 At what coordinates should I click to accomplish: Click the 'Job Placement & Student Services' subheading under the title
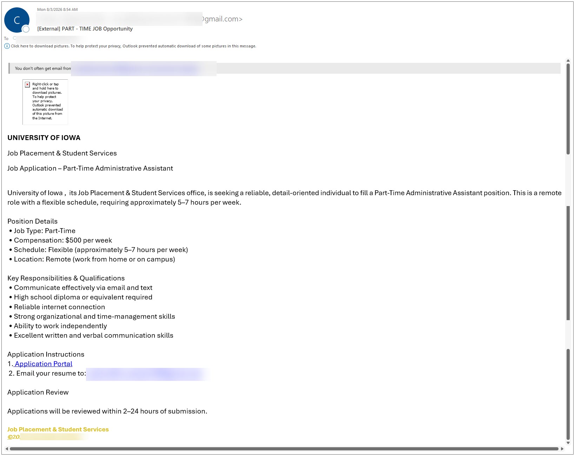[x=62, y=153]
